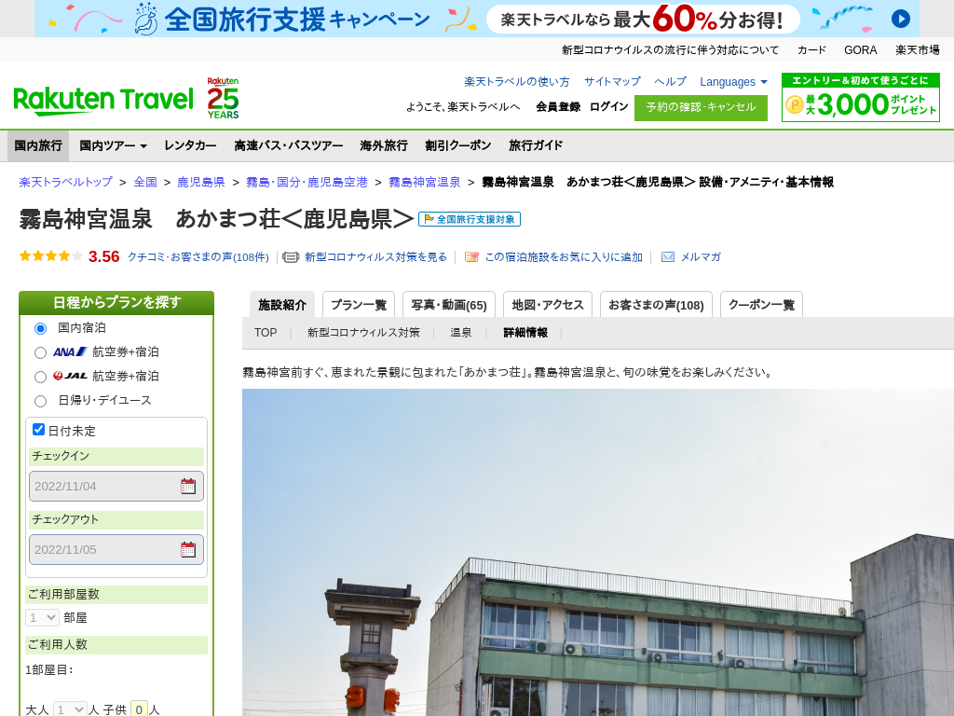Viewport: 954px width, 716px height.
Task: Click the mask icon for COVID measures
Action: coord(291,257)
